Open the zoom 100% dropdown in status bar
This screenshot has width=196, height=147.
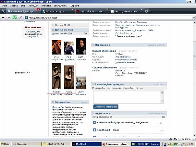tap(194, 139)
